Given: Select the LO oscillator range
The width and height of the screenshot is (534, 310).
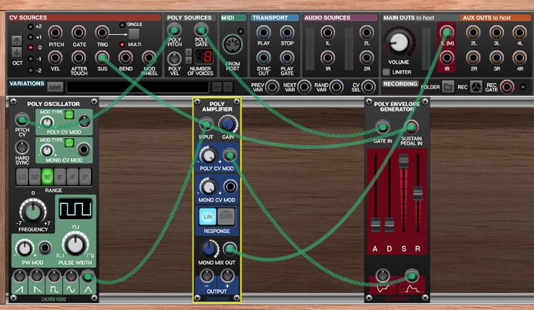Looking at the screenshot, I should point(21,177).
